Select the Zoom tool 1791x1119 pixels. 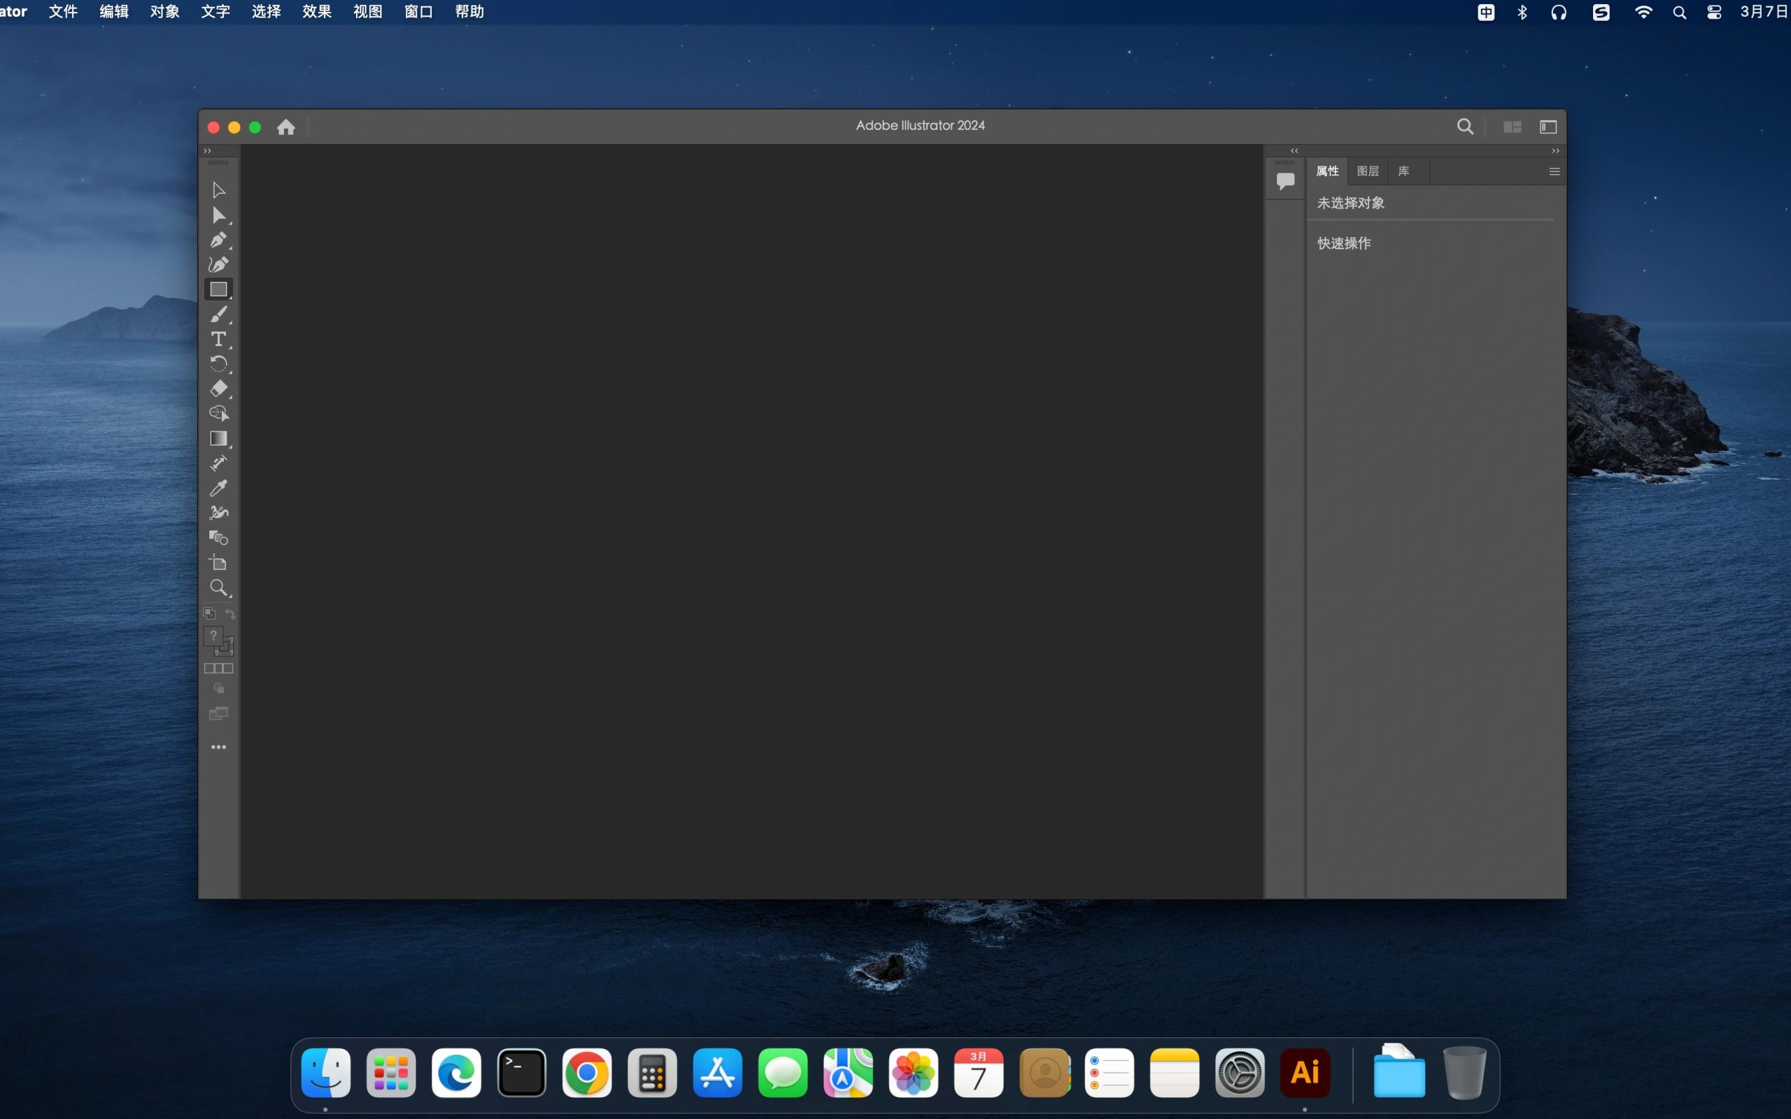[x=219, y=588]
